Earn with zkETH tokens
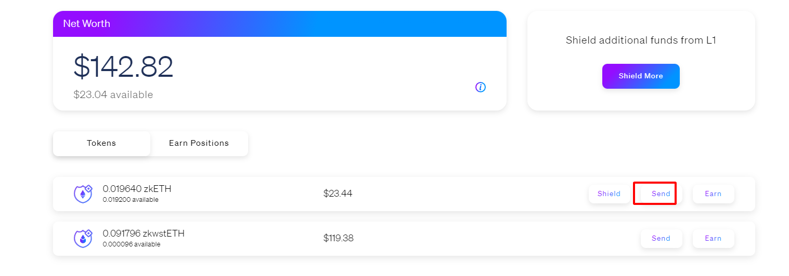The width and height of the screenshot is (789, 276). click(x=713, y=194)
